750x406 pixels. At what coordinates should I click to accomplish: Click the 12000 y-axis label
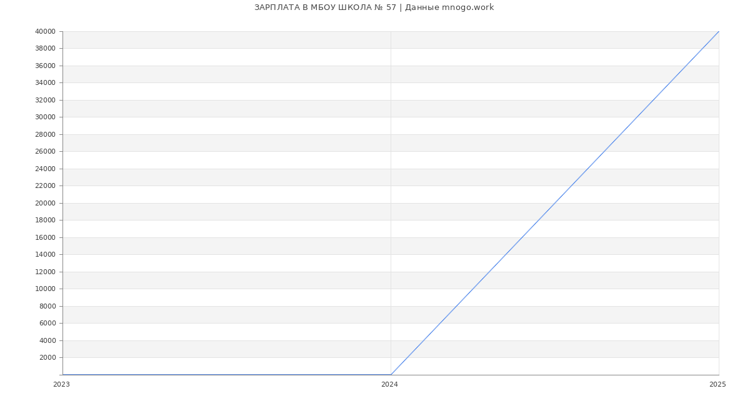45,272
